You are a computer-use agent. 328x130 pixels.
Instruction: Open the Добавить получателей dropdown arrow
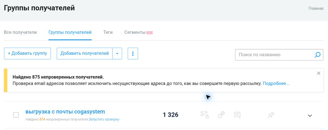(x=117, y=54)
